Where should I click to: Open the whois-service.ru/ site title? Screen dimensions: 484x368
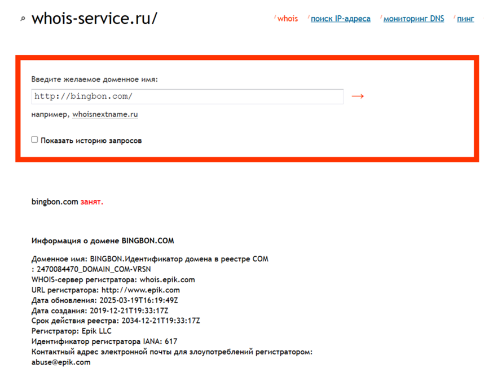click(x=94, y=18)
